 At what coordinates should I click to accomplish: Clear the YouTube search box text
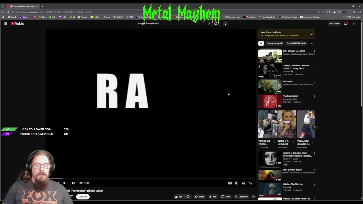pyautogui.click(x=209, y=24)
